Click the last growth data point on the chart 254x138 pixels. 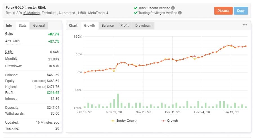pyautogui.click(x=246, y=46)
